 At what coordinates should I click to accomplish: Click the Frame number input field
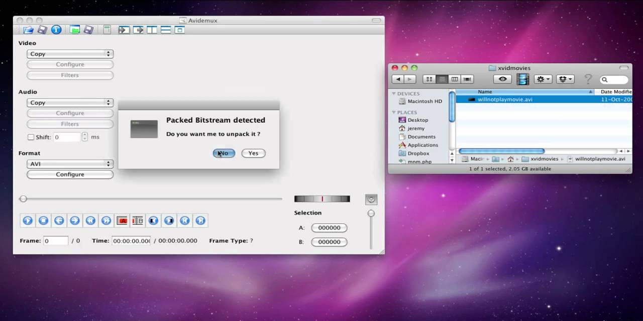tap(55, 241)
